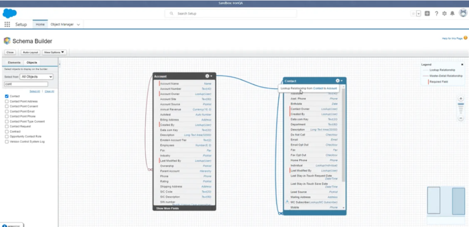Collapse the left sidebar arrow
469x227 pixels.
59,64
